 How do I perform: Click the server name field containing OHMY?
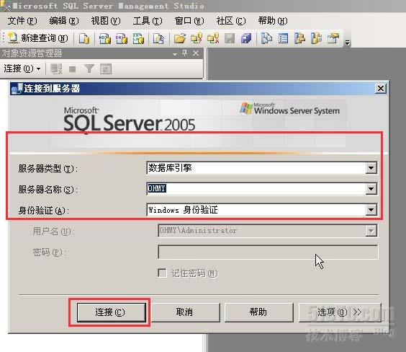261,189
